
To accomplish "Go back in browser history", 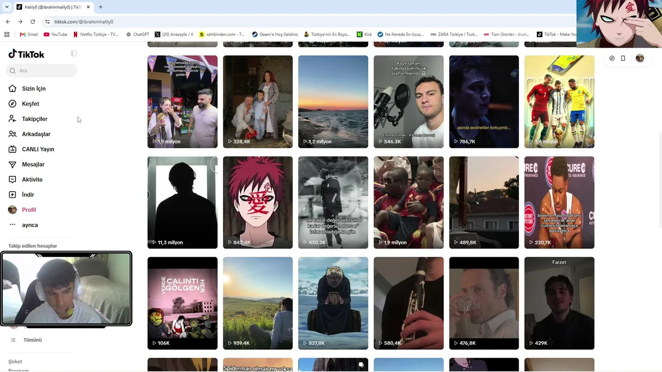I will point(8,22).
